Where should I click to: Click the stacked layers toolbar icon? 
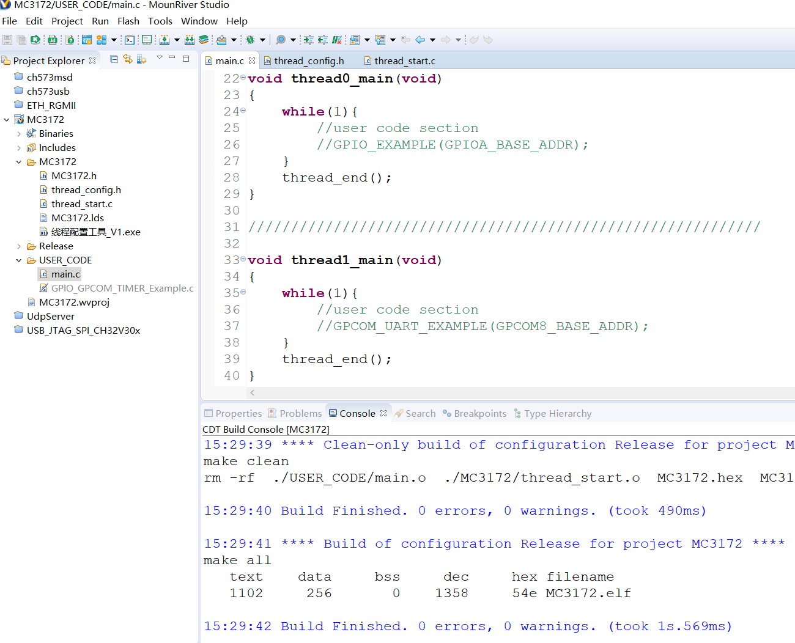(x=204, y=40)
